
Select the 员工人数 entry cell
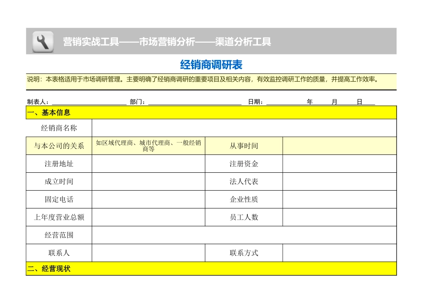340,217
